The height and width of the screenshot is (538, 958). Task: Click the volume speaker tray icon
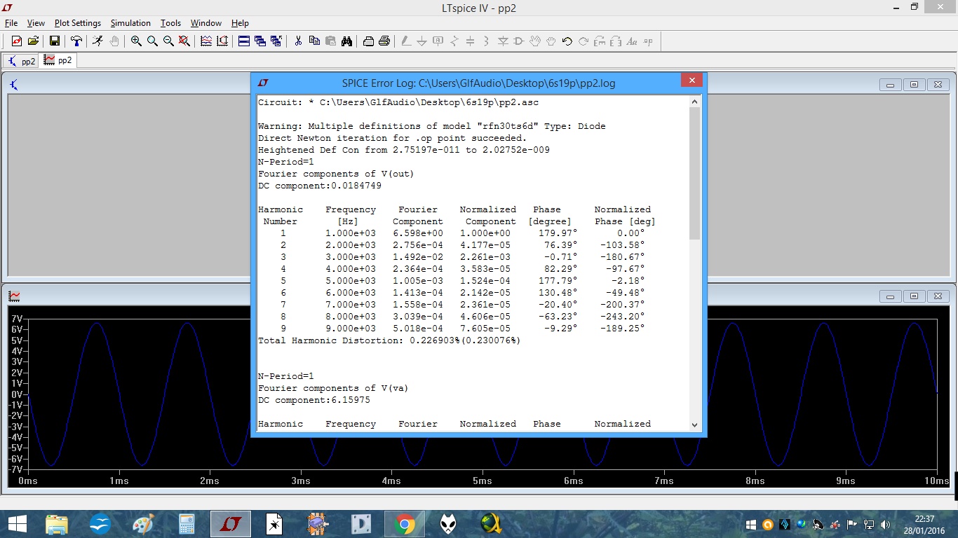pyautogui.click(x=884, y=524)
